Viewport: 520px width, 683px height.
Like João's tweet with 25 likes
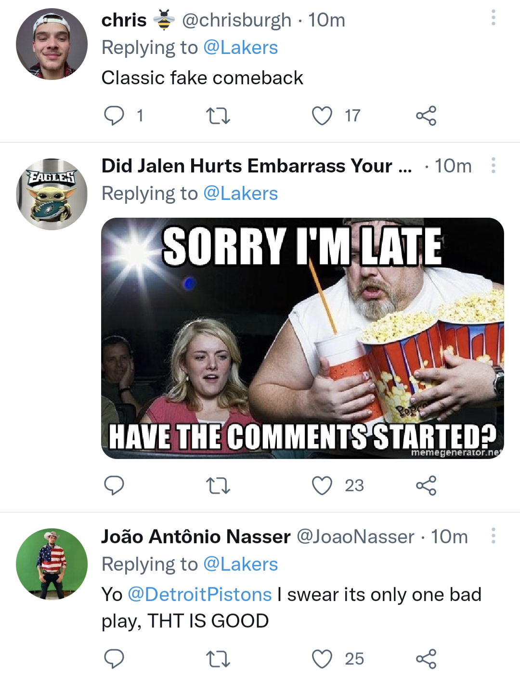[x=322, y=659]
